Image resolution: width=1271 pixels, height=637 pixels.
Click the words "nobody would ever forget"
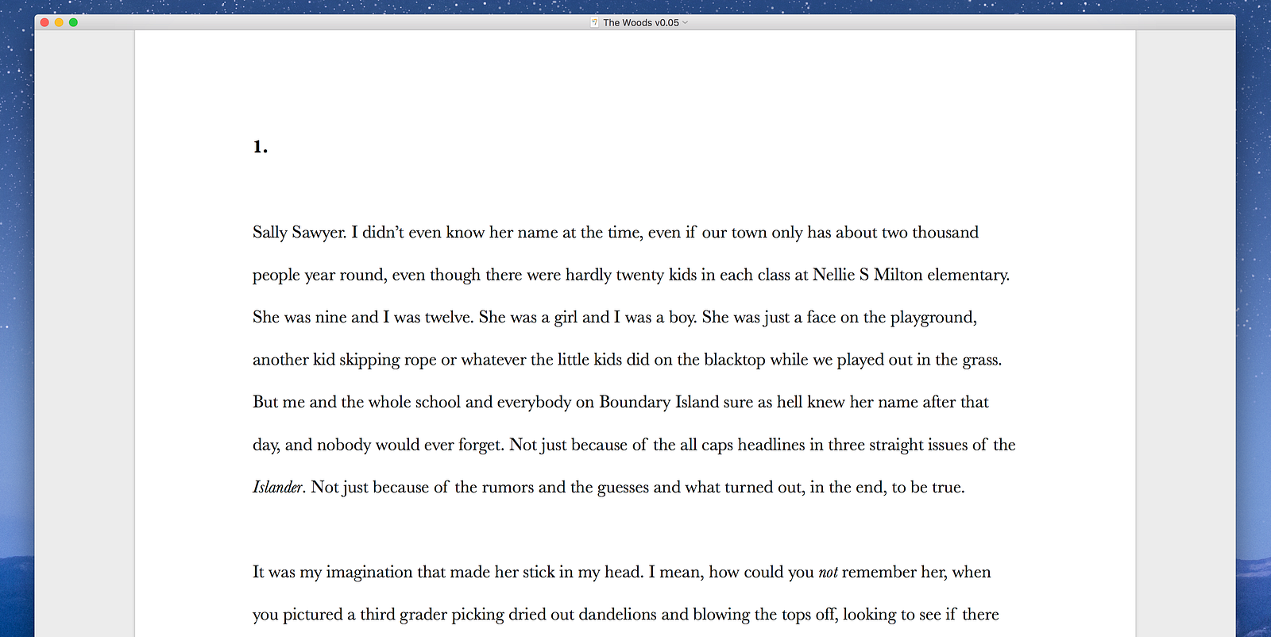pyautogui.click(x=408, y=445)
